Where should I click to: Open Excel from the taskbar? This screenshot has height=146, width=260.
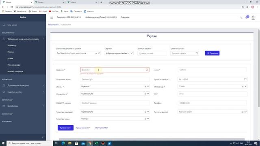click(96, 143)
